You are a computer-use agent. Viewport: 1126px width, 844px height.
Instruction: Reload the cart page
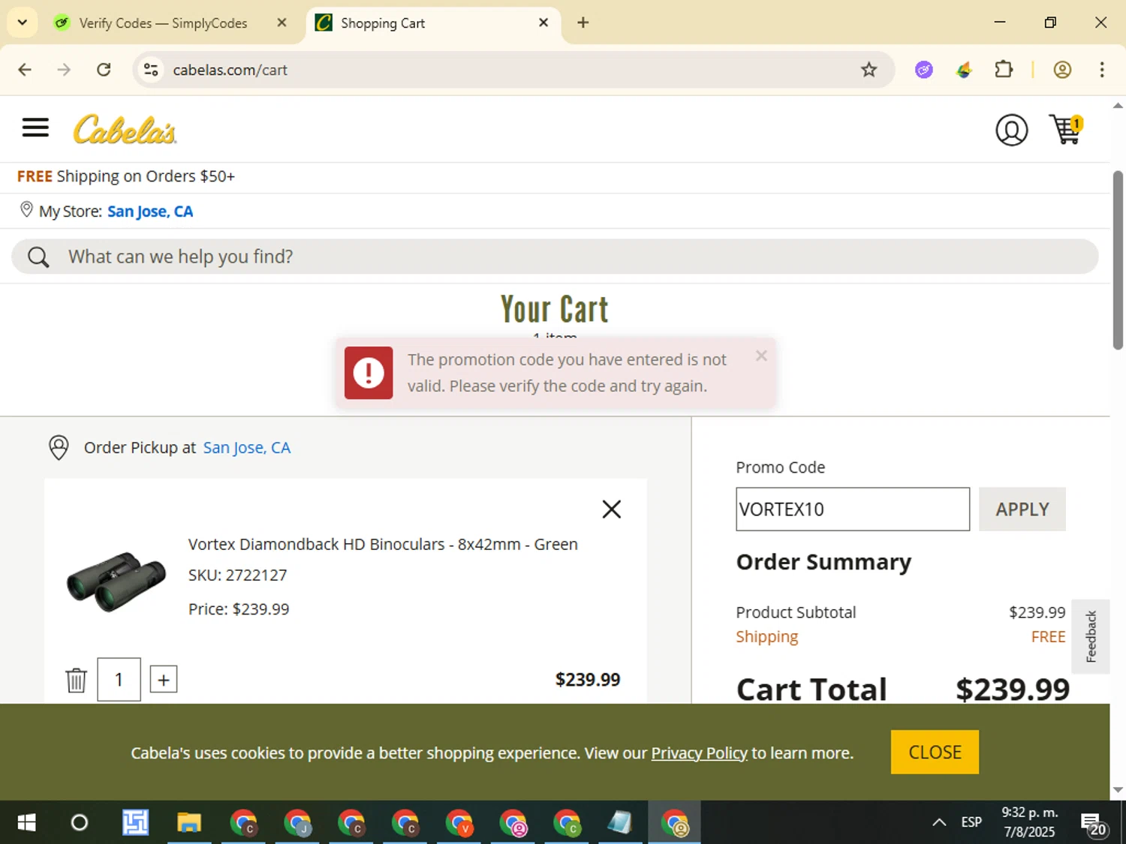pos(104,70)
